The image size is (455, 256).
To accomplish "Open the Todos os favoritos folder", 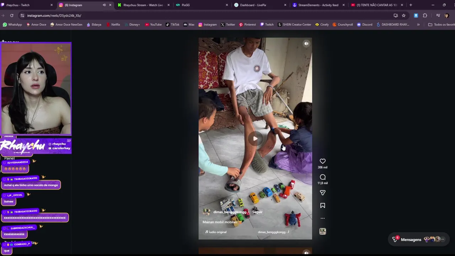I will [441, 25].
